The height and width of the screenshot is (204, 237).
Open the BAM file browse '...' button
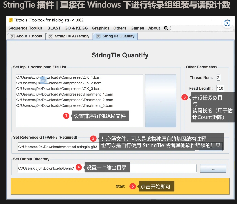pyautogui.click(x=160, y=101)
